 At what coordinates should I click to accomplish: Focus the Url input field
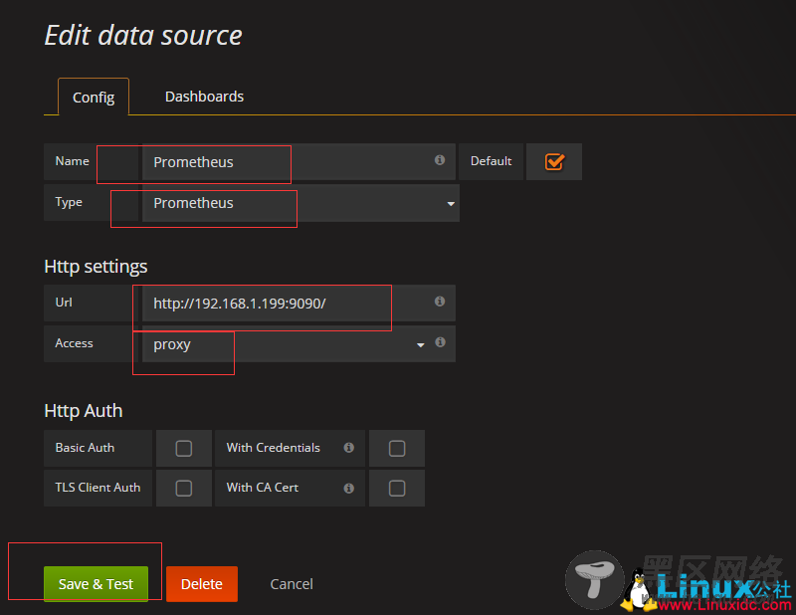coord(298,304)
